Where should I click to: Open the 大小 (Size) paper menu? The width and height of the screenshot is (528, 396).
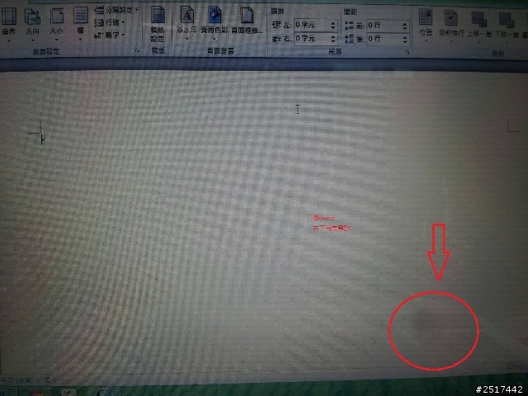pos(56,24)
